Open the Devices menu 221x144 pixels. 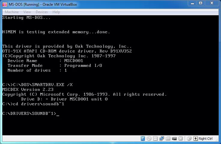coord(42,12)
